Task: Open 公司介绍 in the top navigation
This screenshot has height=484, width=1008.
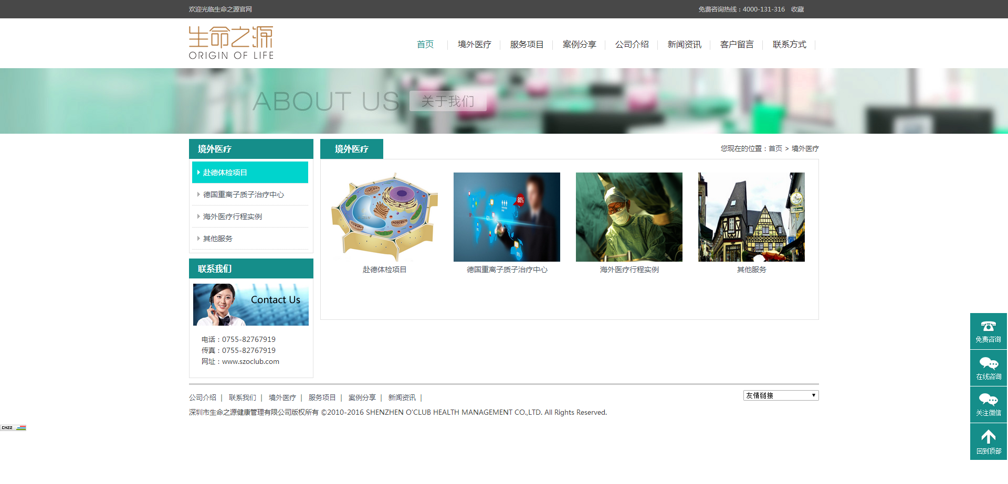Action: pos(632,45)
